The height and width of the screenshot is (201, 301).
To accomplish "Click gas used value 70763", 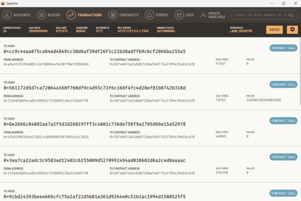I will (x=221, y=100).
